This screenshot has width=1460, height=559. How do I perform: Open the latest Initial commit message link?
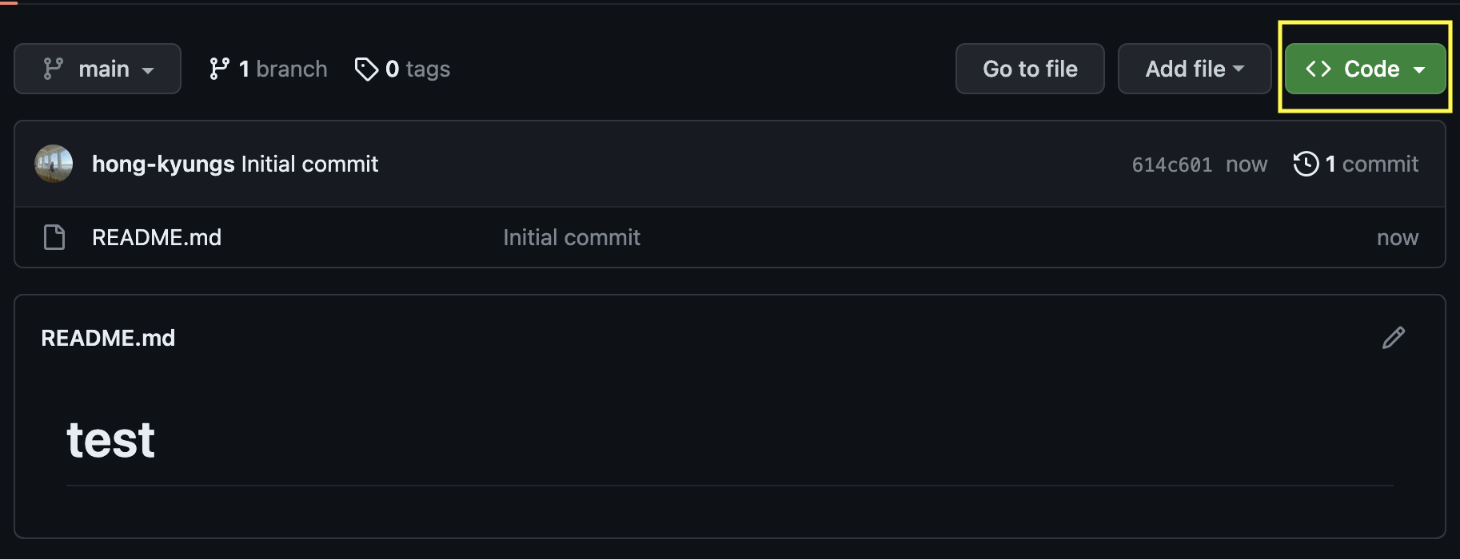pos(309,164)
